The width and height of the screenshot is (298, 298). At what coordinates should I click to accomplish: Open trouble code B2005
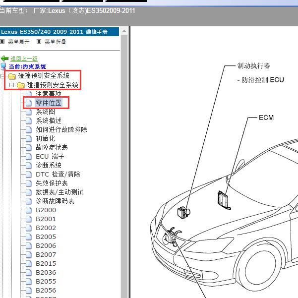click(46, 237)
